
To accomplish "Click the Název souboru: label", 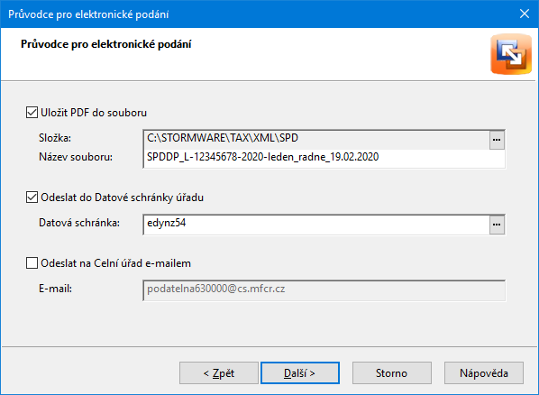I will [x=76, y=157].
